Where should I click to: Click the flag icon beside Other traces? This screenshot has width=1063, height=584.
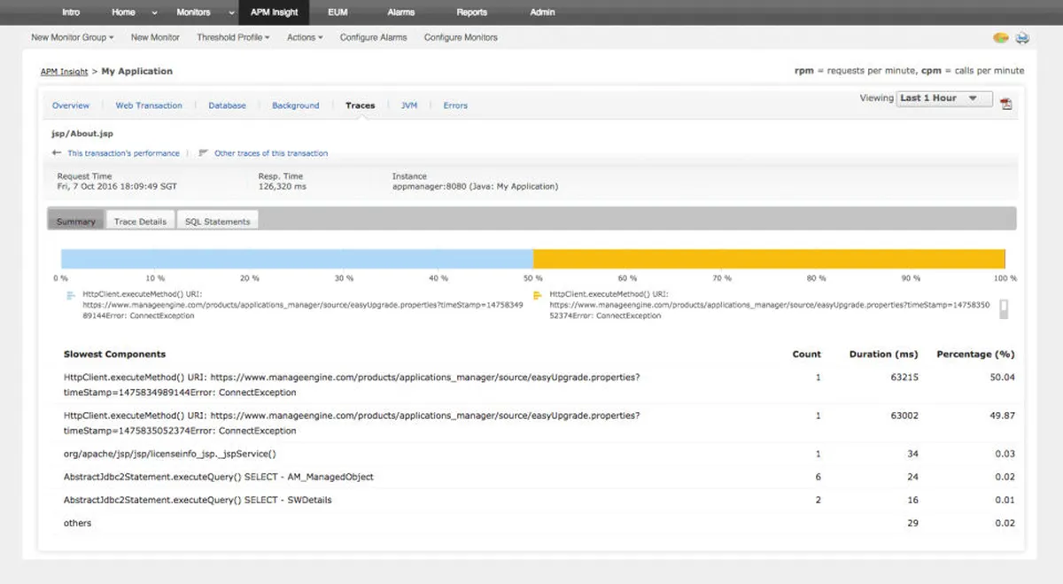[204, 153]
